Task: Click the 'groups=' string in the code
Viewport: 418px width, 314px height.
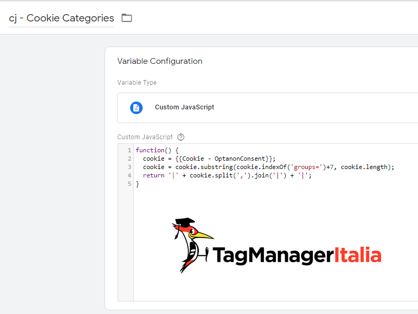Action: click(306, 167)
